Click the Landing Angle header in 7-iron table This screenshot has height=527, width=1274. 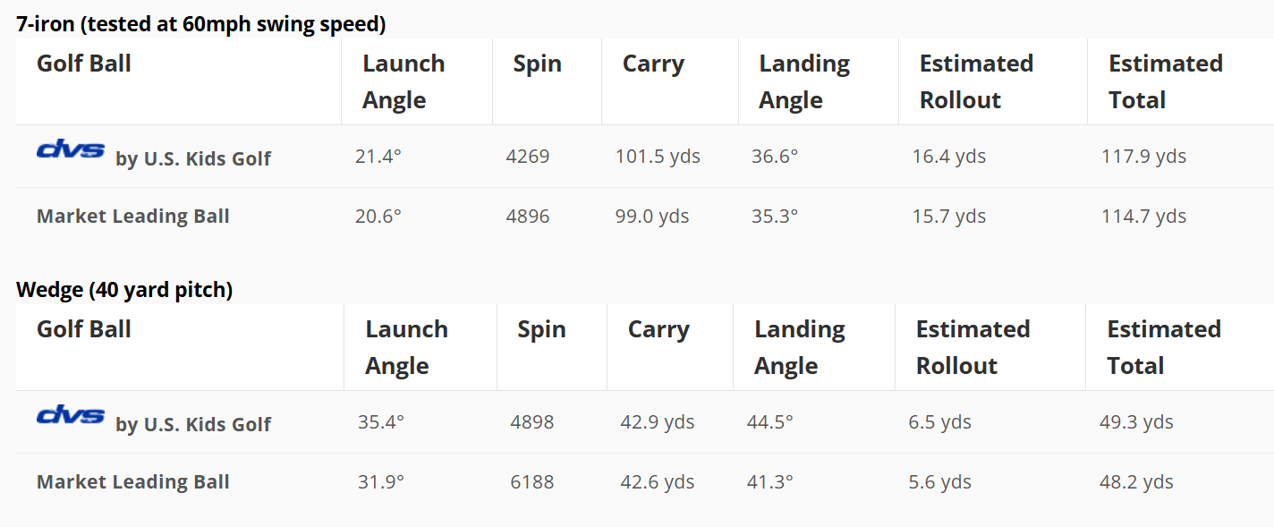[804, 81]
